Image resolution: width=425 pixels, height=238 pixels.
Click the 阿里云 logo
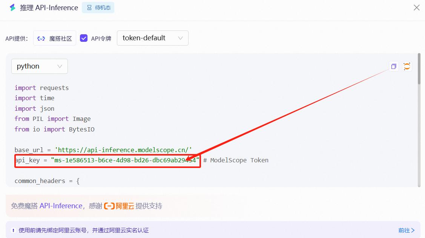point(119,206)
